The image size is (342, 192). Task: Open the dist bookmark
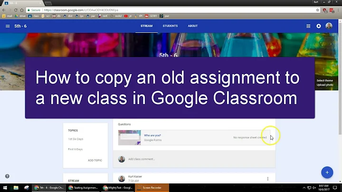tap(68, 16)
